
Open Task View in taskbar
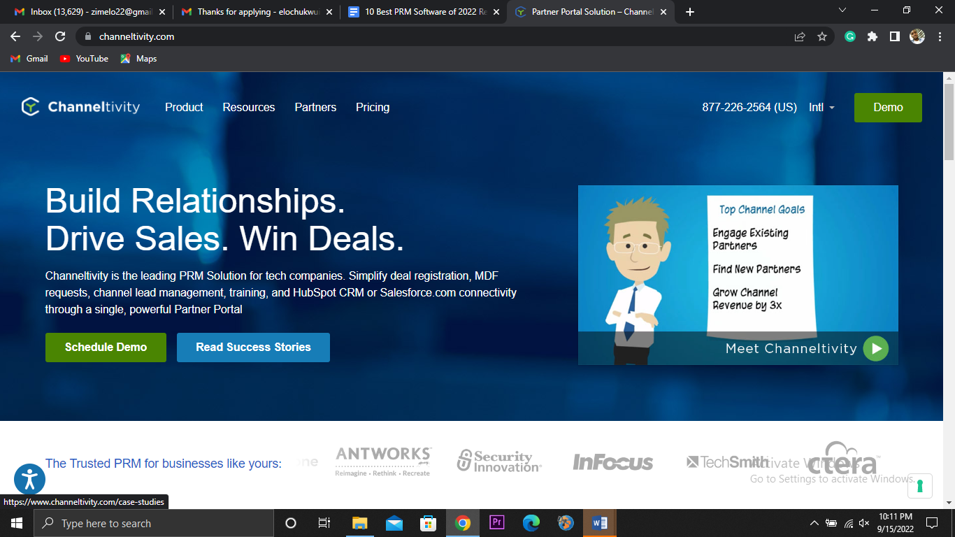(x=324, y=523)
